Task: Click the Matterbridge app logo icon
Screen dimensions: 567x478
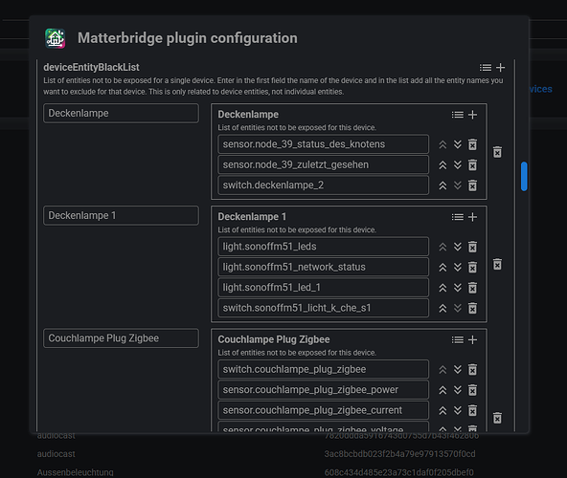Action: pyautogui.click(x=55, y=38)
